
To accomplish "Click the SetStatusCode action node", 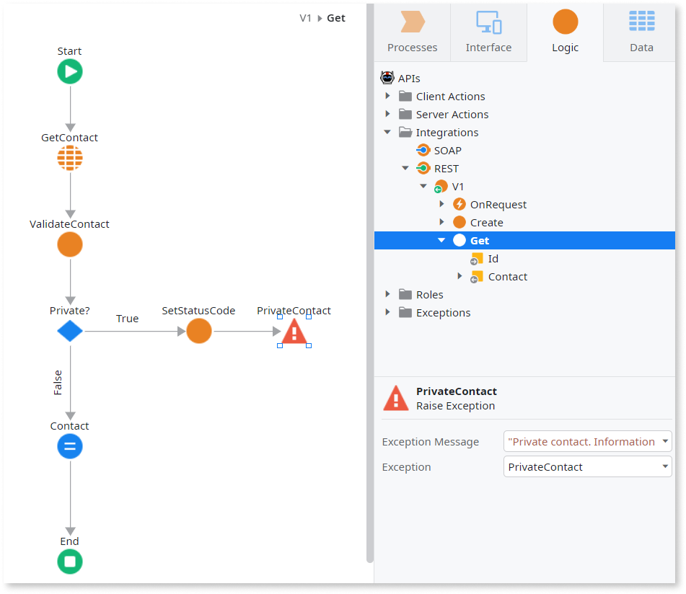I will coord(198,330).
